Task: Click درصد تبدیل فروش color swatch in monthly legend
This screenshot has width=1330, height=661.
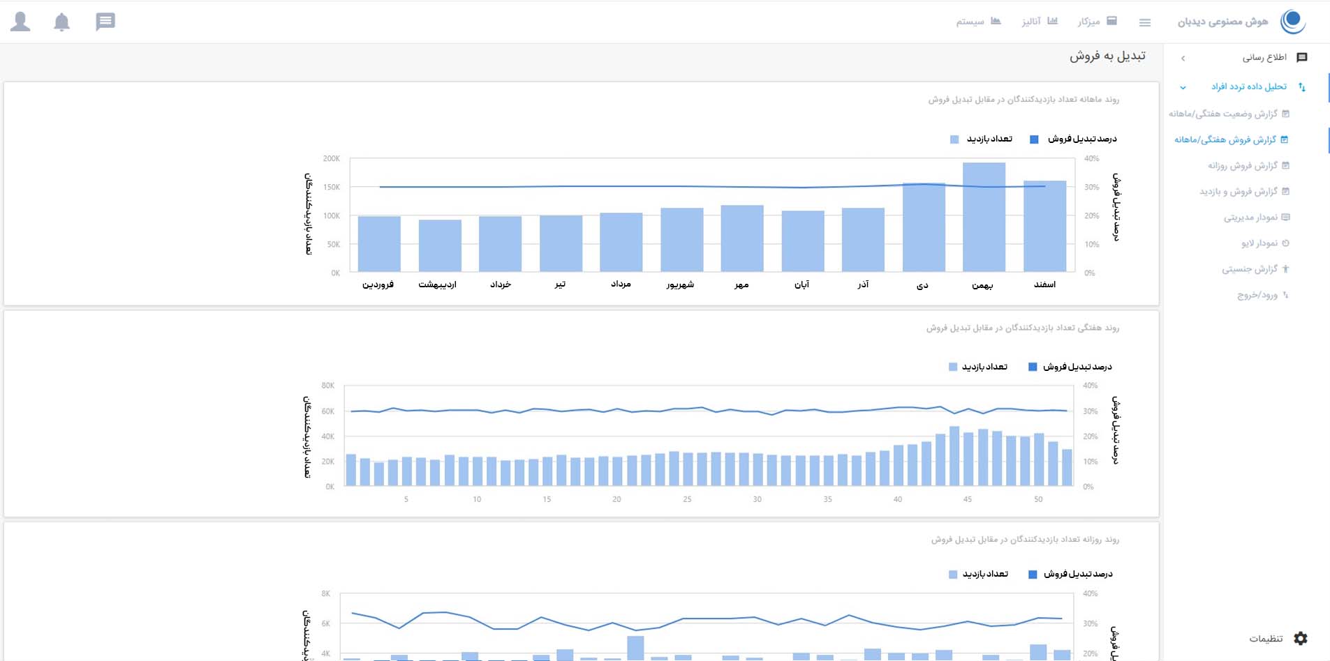Action: point(1035,139)
